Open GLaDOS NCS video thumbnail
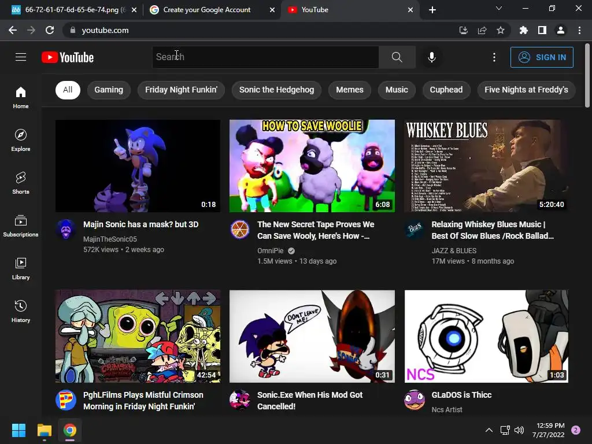Screen dimensions: 592x444 point(486,336)
